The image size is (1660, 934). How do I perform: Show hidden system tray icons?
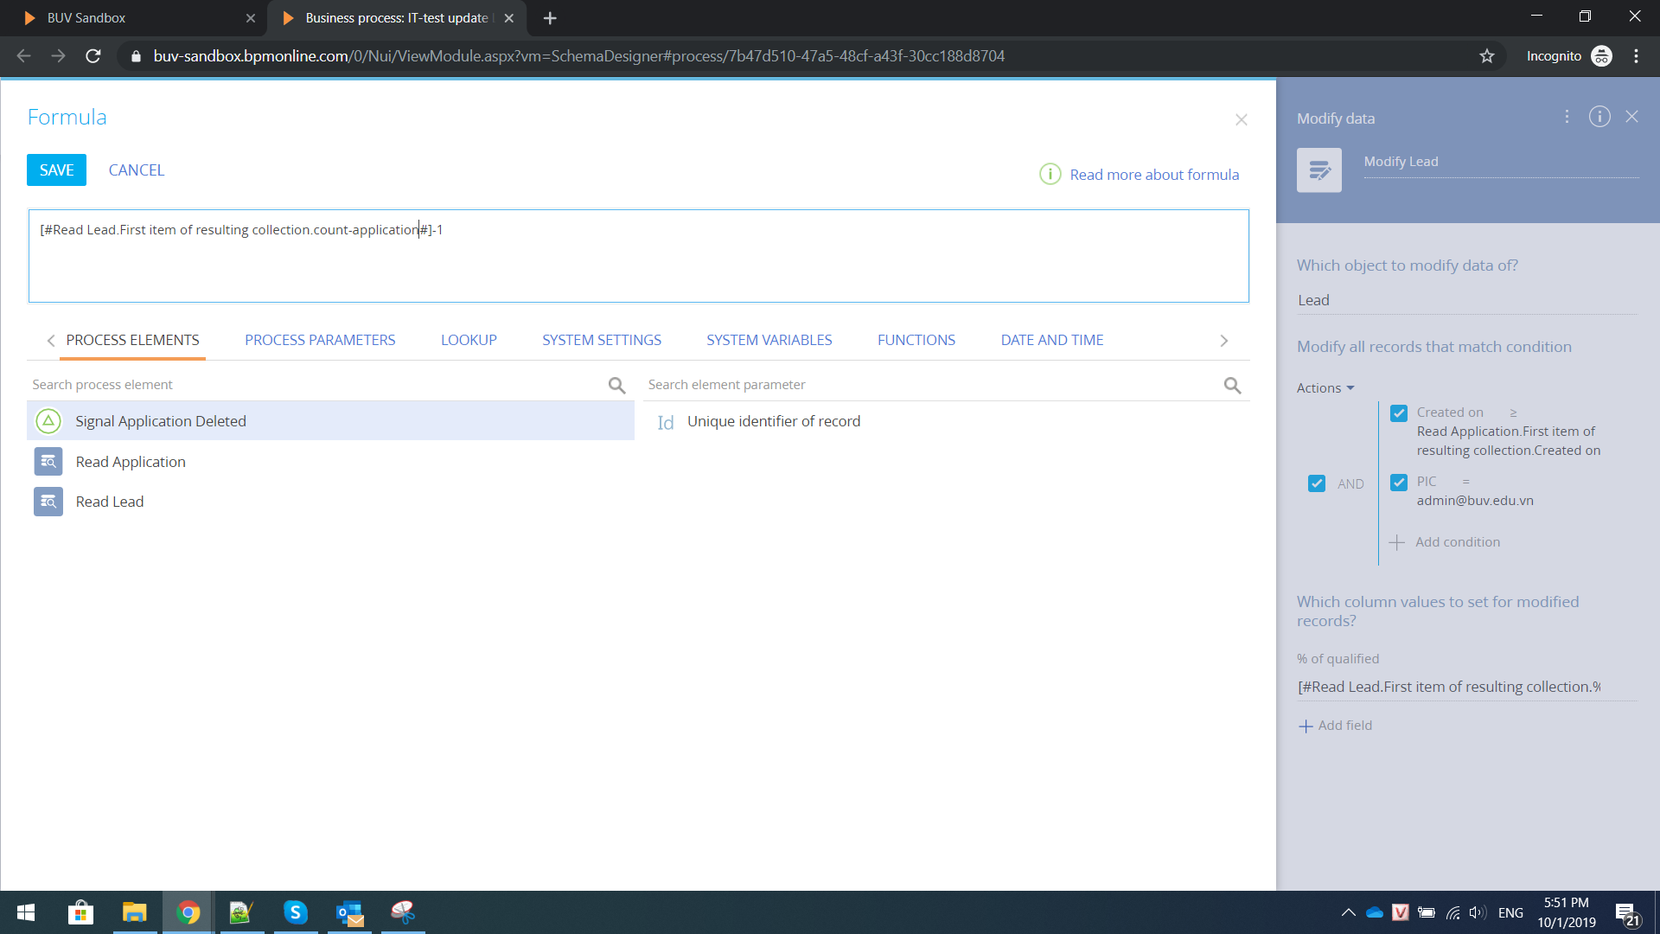(1348, 912)
